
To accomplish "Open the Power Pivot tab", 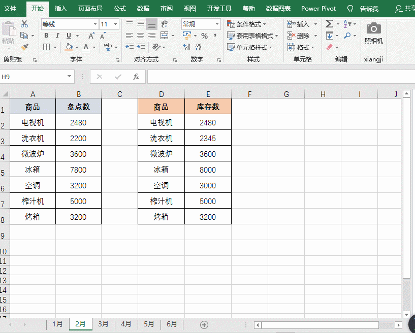I will tap(318, 9).
